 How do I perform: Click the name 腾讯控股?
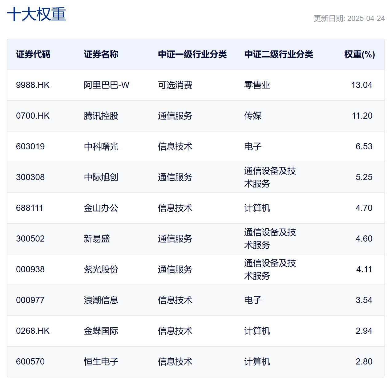(101, 116)
